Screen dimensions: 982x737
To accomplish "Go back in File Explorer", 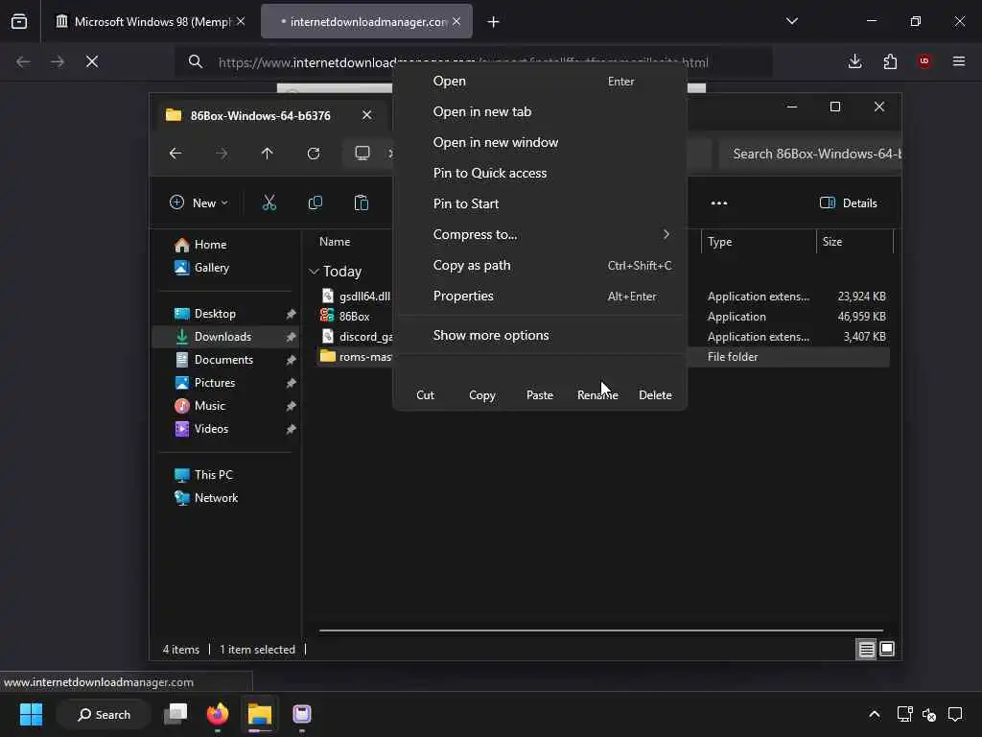I will click(x=175, y=154).
